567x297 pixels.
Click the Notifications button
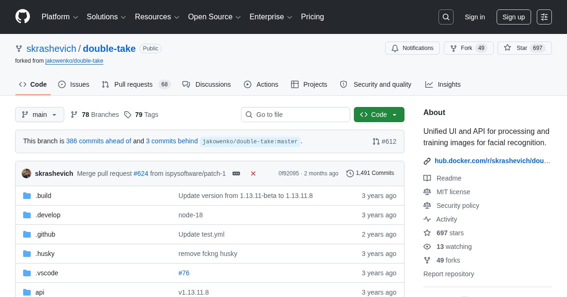[x=412, y=48]
